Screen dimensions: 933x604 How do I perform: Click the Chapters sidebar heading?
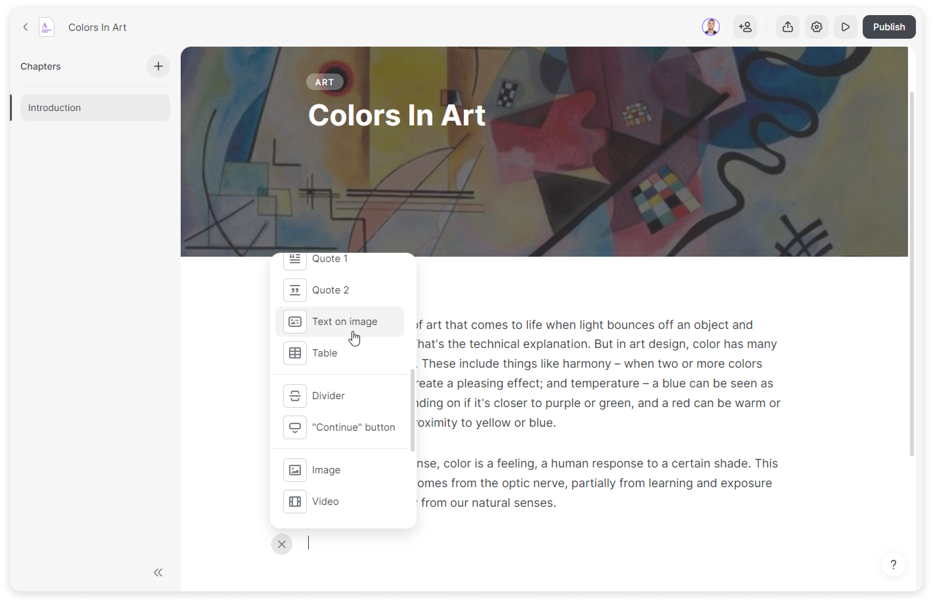tap(40, 66)
